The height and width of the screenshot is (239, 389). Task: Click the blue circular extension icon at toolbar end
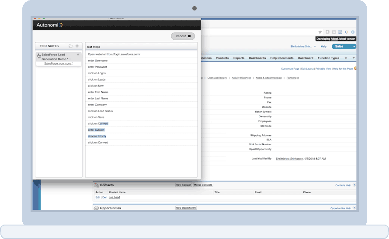tap(353, 32)
